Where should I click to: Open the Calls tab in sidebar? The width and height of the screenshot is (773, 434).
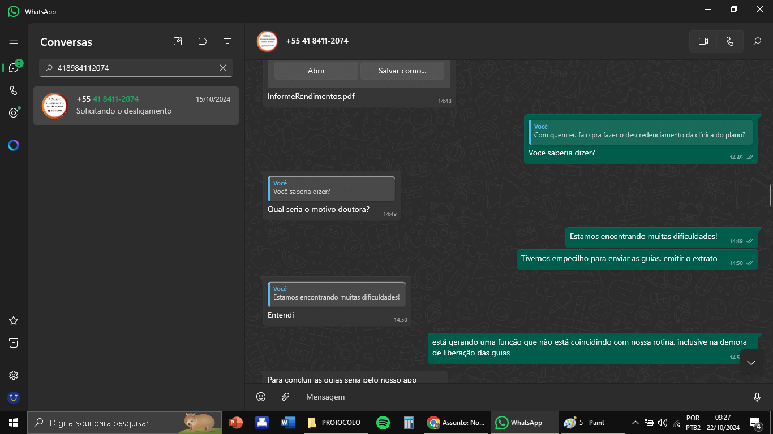click(x=14, y=90)
